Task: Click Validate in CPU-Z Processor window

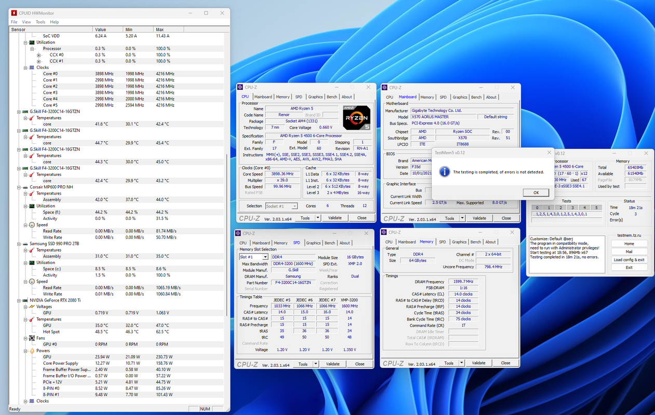Action: coord(335,218)
